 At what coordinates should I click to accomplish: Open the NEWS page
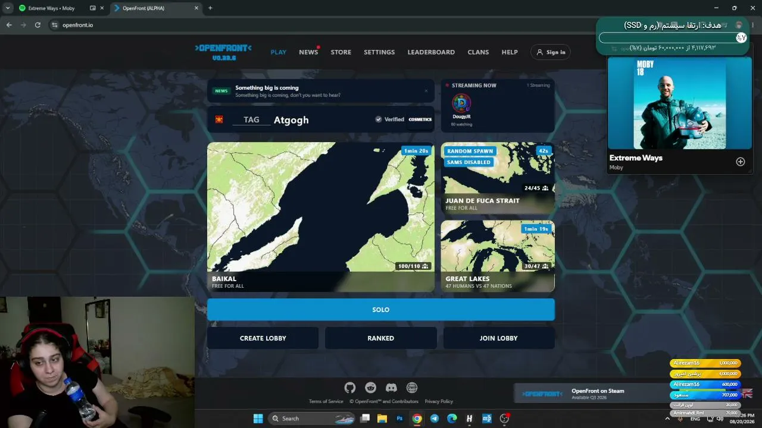click(x=308, y=52)
